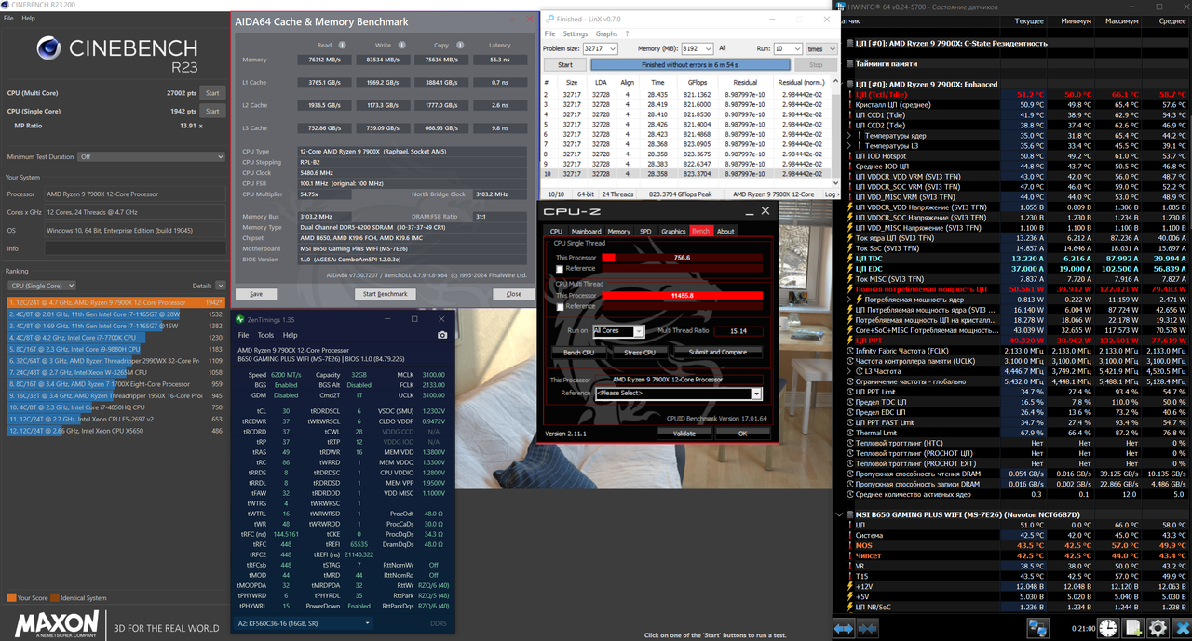
Task: Open Graphs menu in LinX
Action: pos(606,33)
